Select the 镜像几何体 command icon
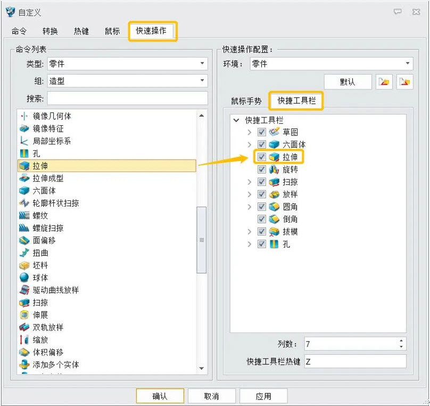The width and height of the screenshot is (430, 406). tap(24, 116)
